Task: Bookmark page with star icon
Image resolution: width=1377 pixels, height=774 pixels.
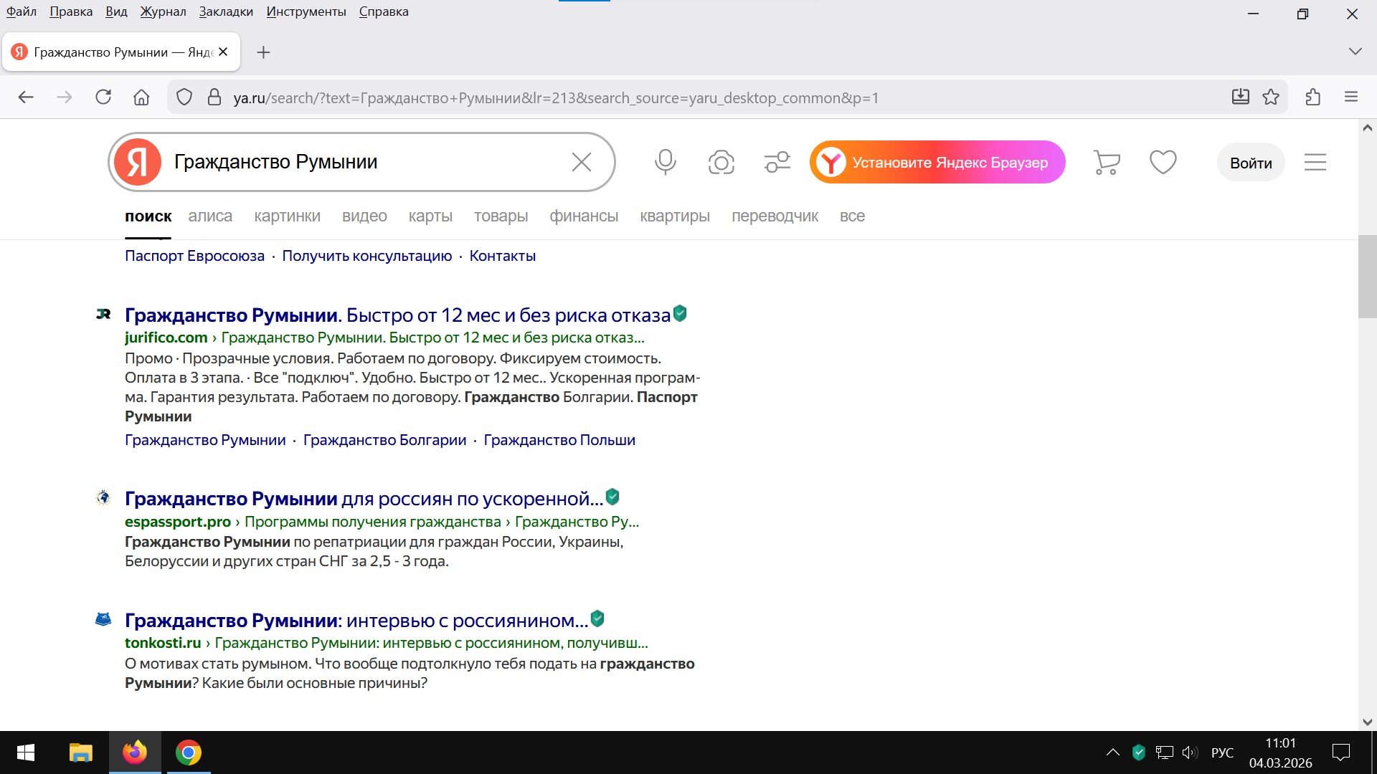Action: (x=1271, y=97)
